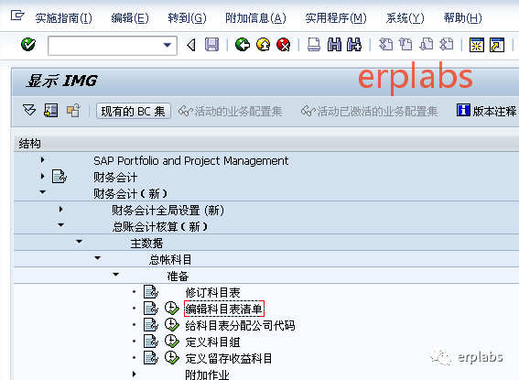Open the 帮助(H) menu
The width and height of the screenshot is (519, 380).
pos(463,18)
